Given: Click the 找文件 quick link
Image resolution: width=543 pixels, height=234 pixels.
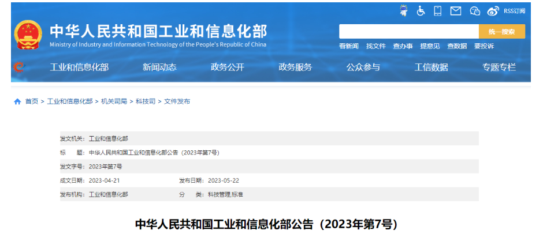Looking at the screenshot, I should 375,46.
